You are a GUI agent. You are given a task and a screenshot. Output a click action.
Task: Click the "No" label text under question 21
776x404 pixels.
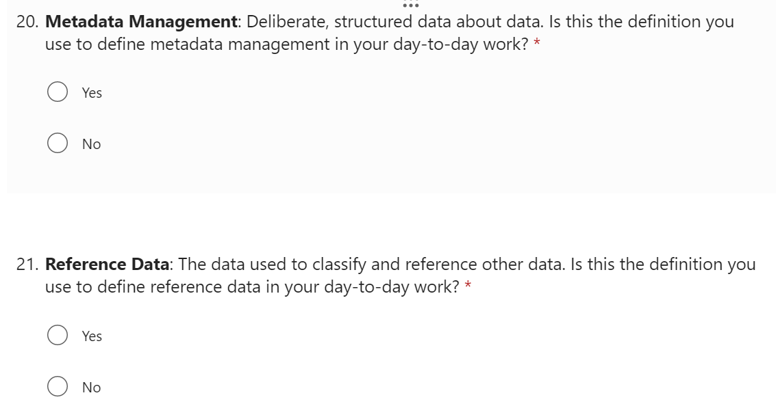tap(91, 388)
